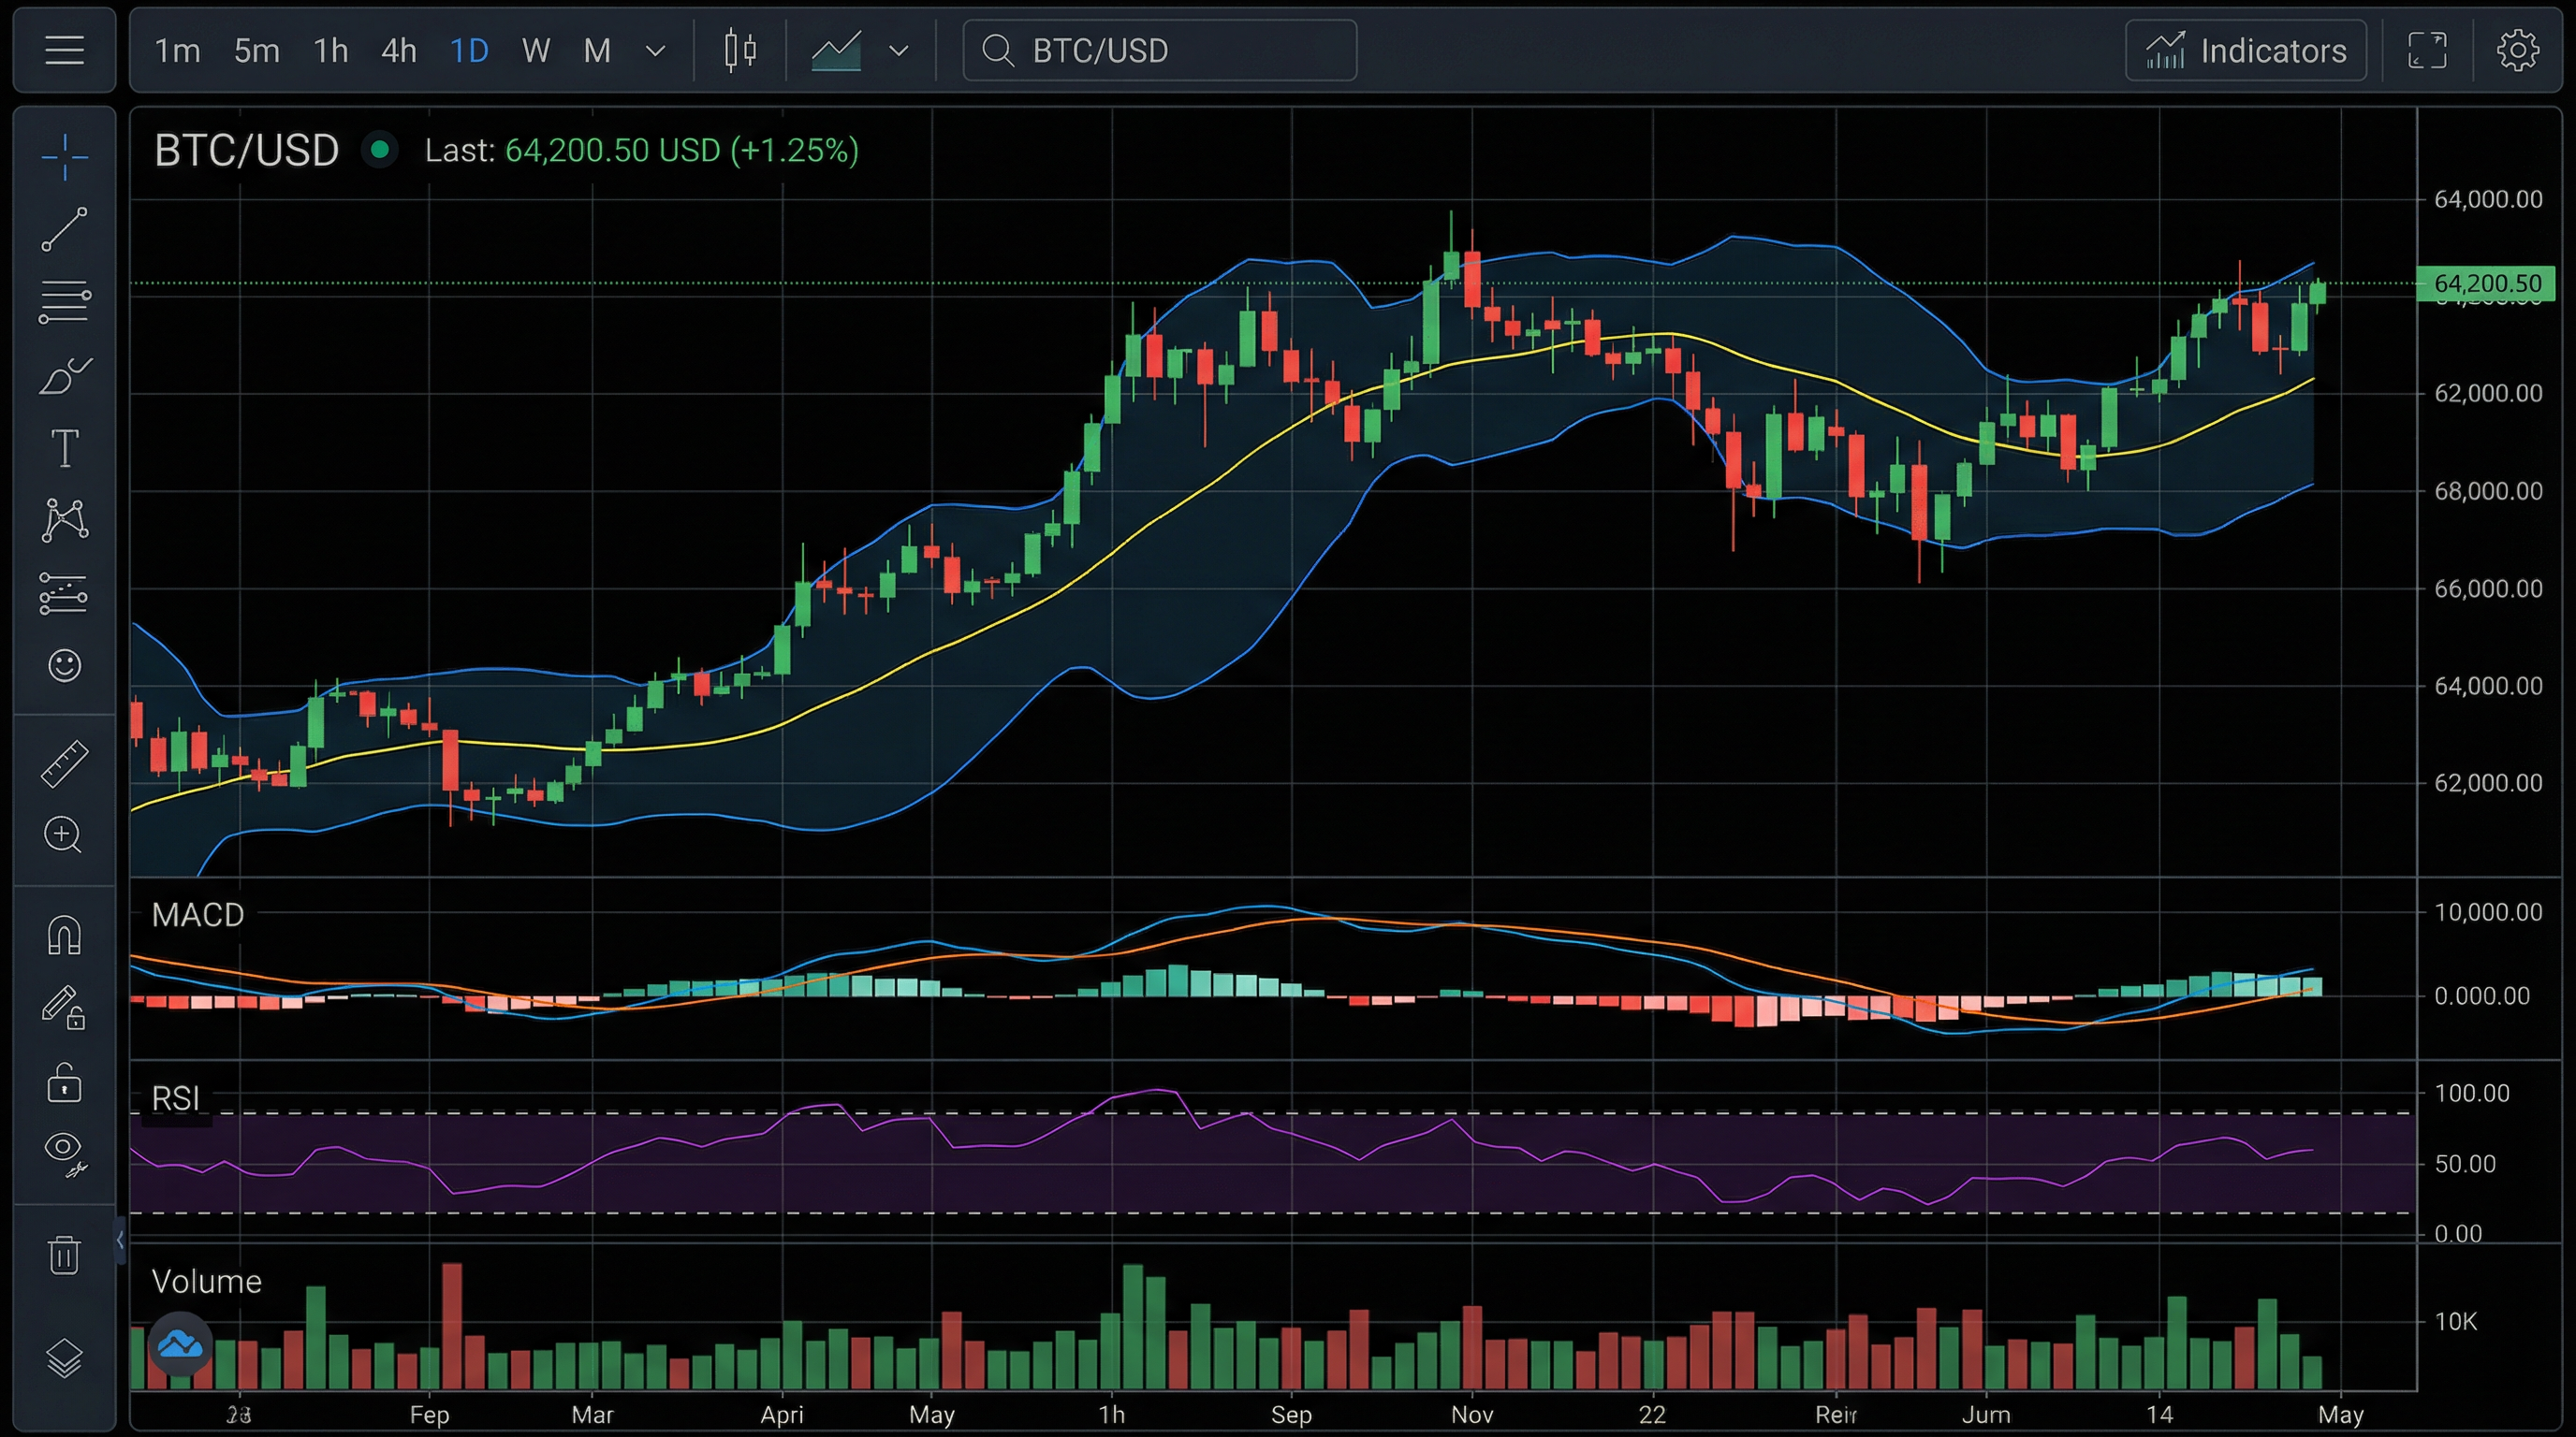Open the Indicators button

[2245, 50]
